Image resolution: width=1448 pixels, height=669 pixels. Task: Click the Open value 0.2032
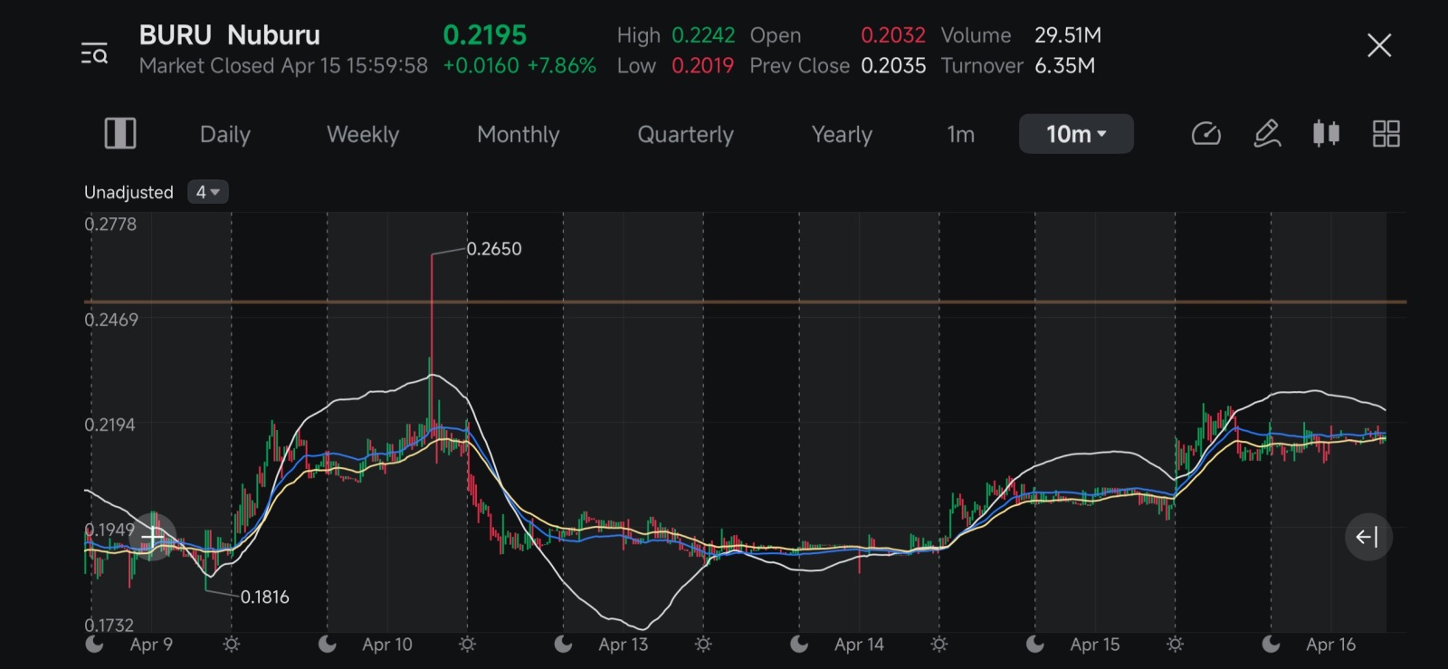click(893, 35)
